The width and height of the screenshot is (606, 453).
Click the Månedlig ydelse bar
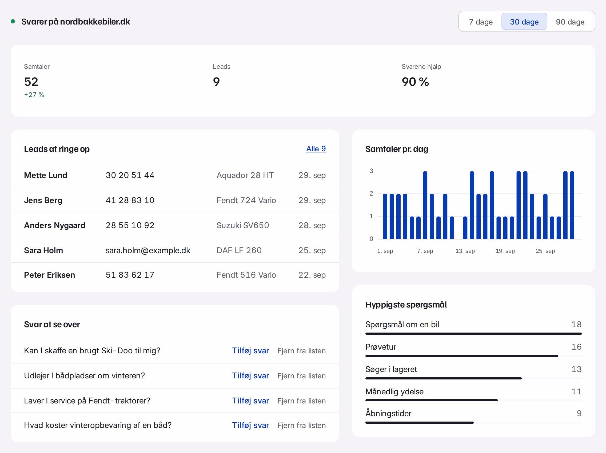pos(473,400)
